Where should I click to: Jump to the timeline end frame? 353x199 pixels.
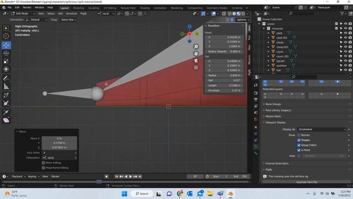pos(140,176)
